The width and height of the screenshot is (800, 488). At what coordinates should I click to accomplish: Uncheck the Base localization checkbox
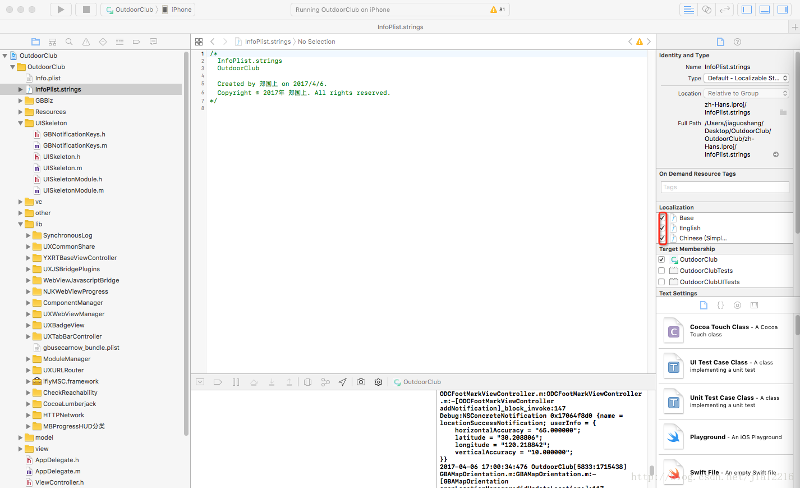[x=662, y=218]
